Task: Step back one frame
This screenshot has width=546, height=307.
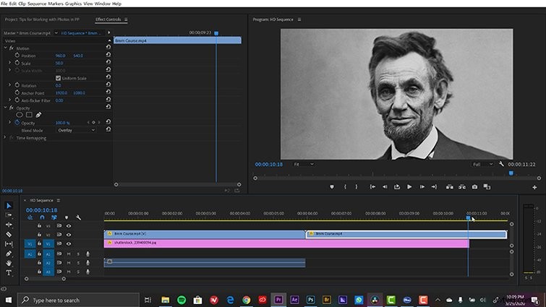Action: (x=385, y=186)
